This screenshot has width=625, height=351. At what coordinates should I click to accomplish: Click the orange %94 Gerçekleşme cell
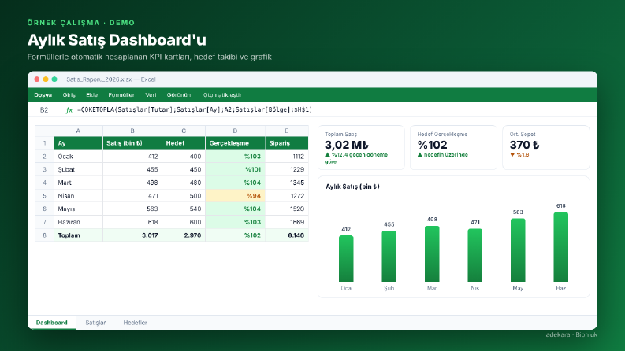pos(235,196)
